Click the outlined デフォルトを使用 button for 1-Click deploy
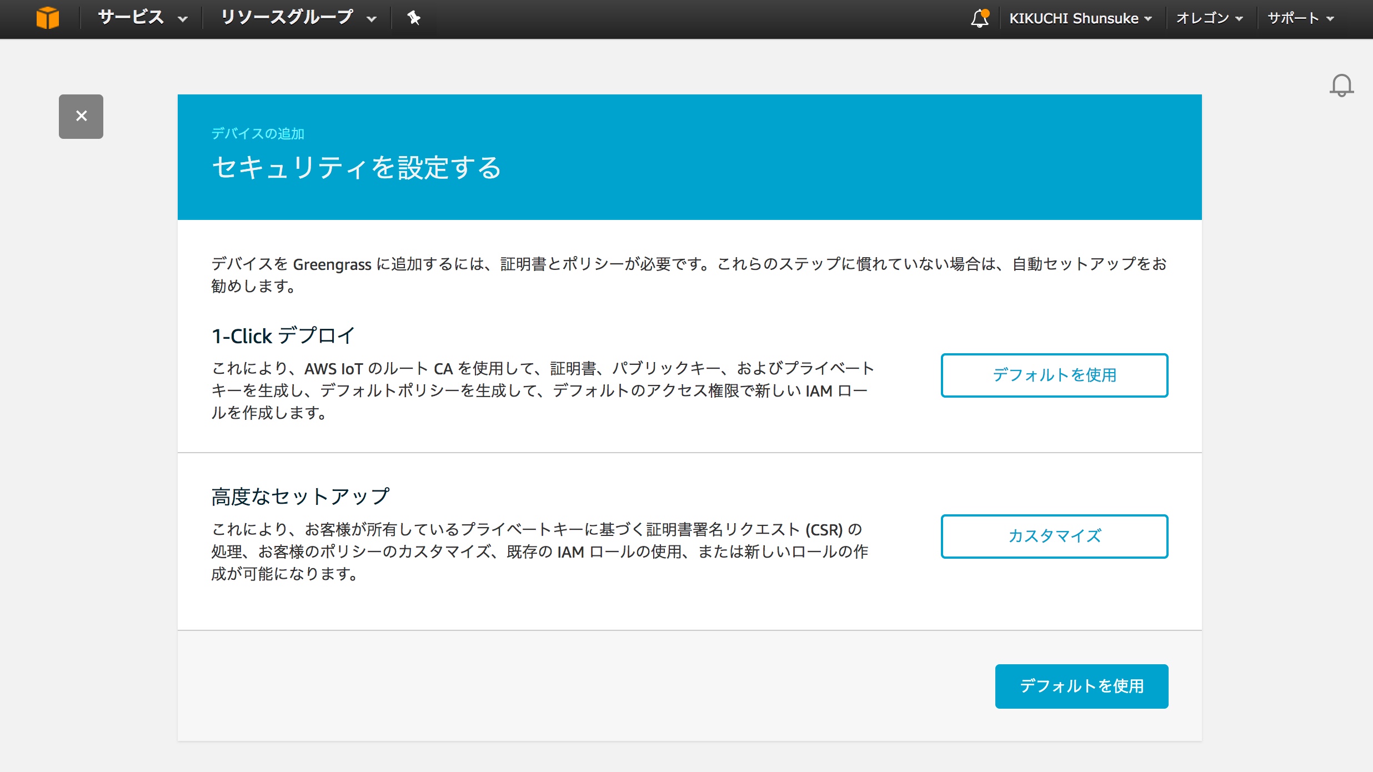Screen dimensions: 1373x772 pyautogui.click(x=1054, y=375)
